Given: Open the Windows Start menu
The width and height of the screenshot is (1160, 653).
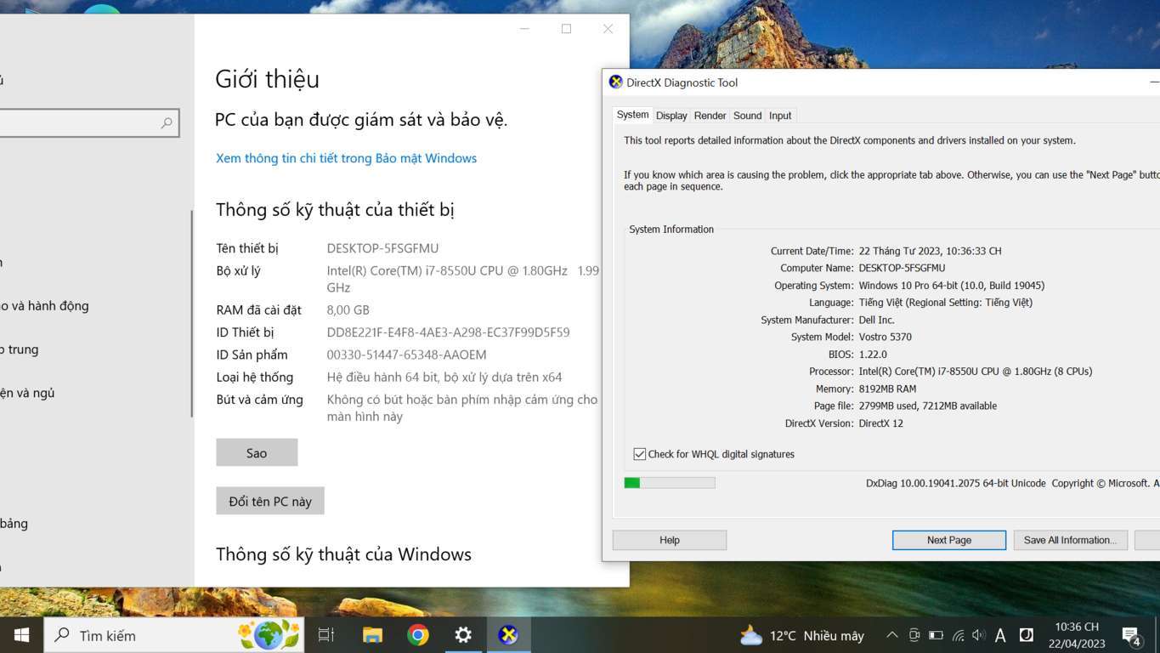Looking at the screenshot, I should coord(21,635).
